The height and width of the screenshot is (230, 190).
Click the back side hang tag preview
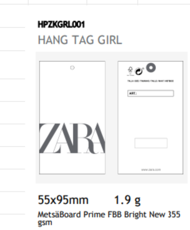(x=150, y=118)
